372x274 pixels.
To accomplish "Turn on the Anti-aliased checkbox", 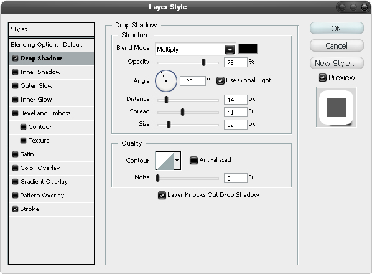I will pos(194,160).
